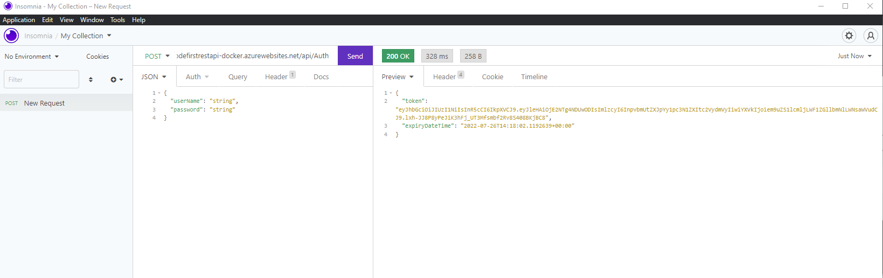Open the Application menu

point(19,20)
